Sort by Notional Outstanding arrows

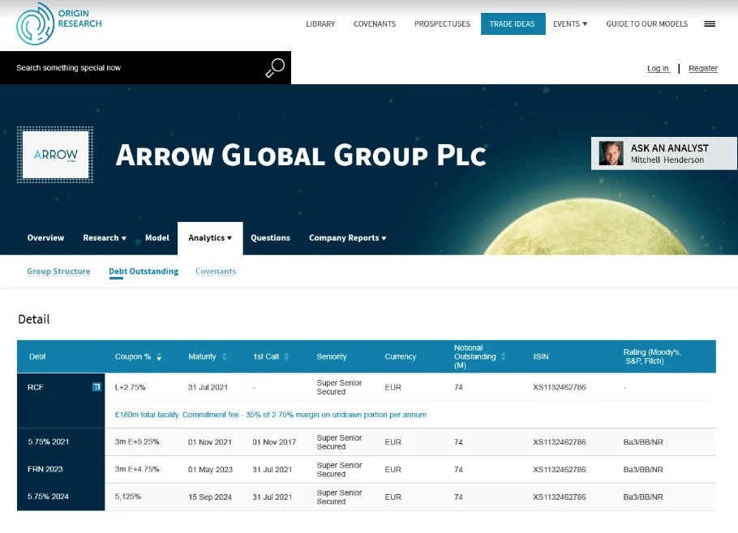pos(503,356)
